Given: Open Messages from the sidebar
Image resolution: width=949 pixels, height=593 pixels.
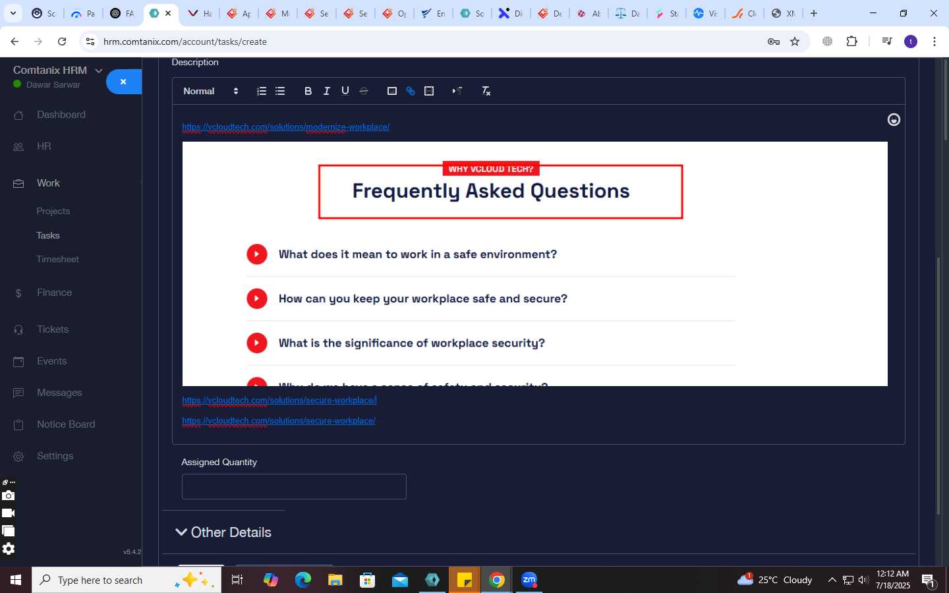Looking at the screenshot, I should 59,393.
